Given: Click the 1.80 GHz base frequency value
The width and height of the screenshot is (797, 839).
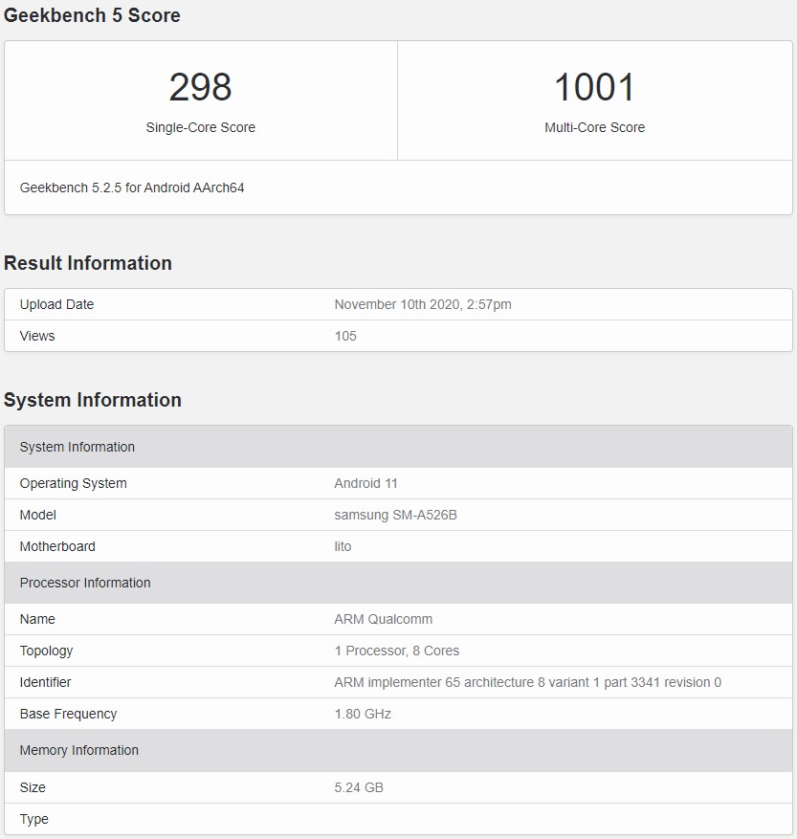Looking at the screenshot, I should (363, 714).
